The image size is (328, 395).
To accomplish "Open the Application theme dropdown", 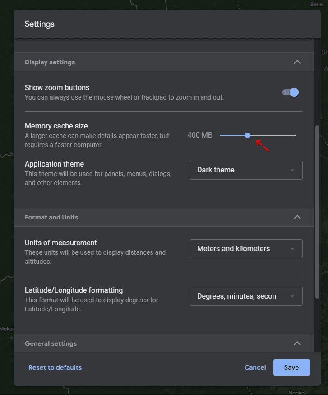I will click(x=246, y=170).
